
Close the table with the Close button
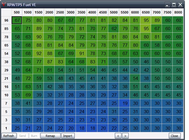[174, 136]
